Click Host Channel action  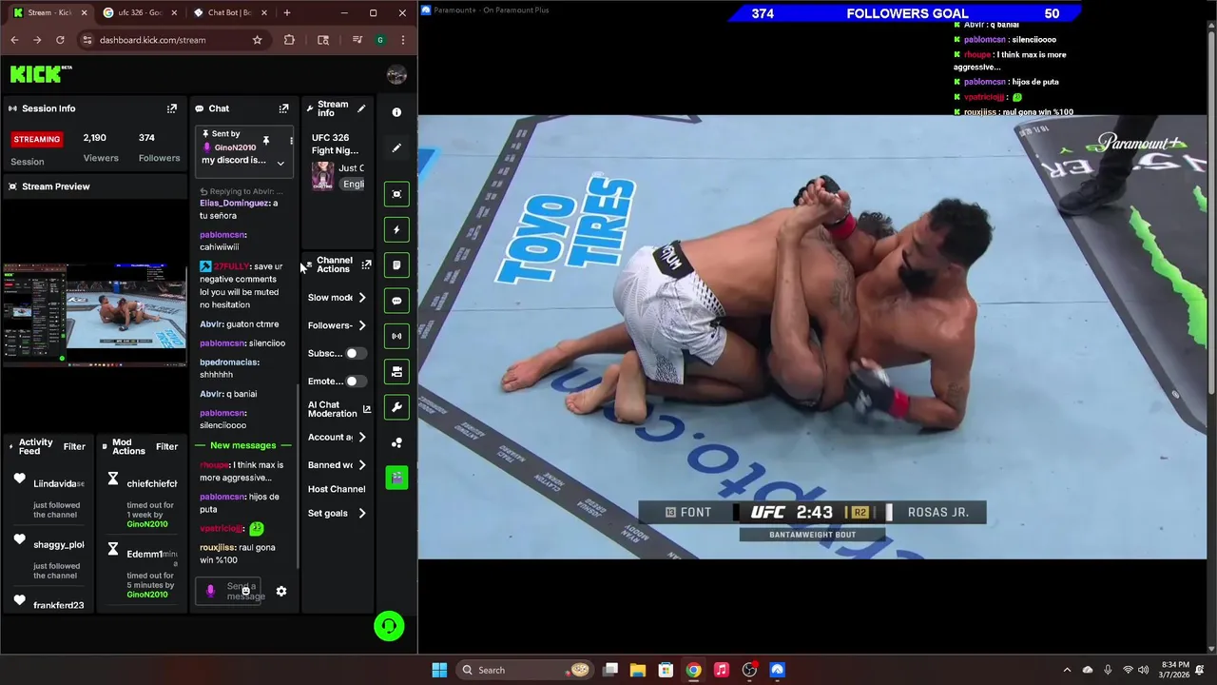tap(337, 489)
